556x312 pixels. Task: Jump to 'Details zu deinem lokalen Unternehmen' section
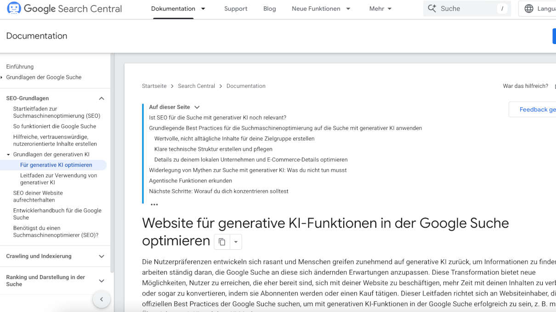coord(251,160)
